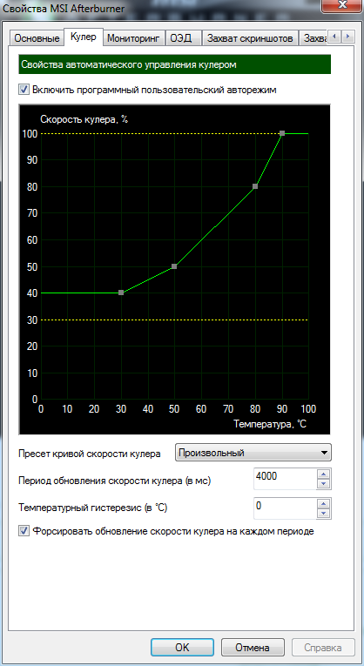Select the fan curve node at 80°C

[255, 186]
